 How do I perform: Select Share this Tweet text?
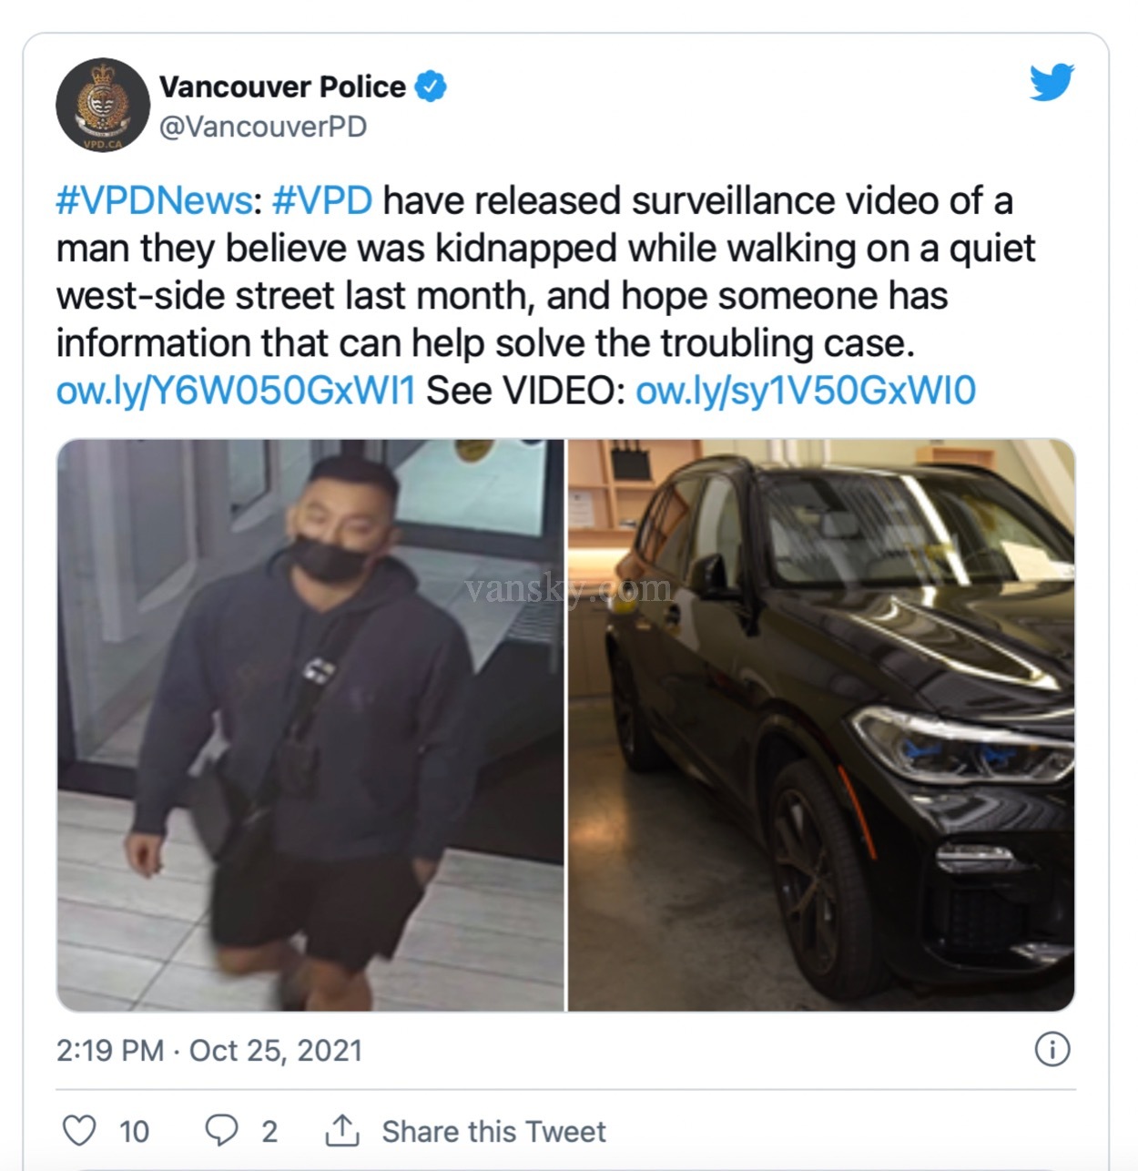point(493,1131)
